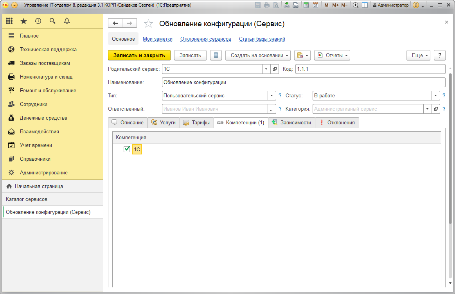Open the Создать на основании dropdown
The width and height of the screenshot is (455, 294).
pos(258,55)
